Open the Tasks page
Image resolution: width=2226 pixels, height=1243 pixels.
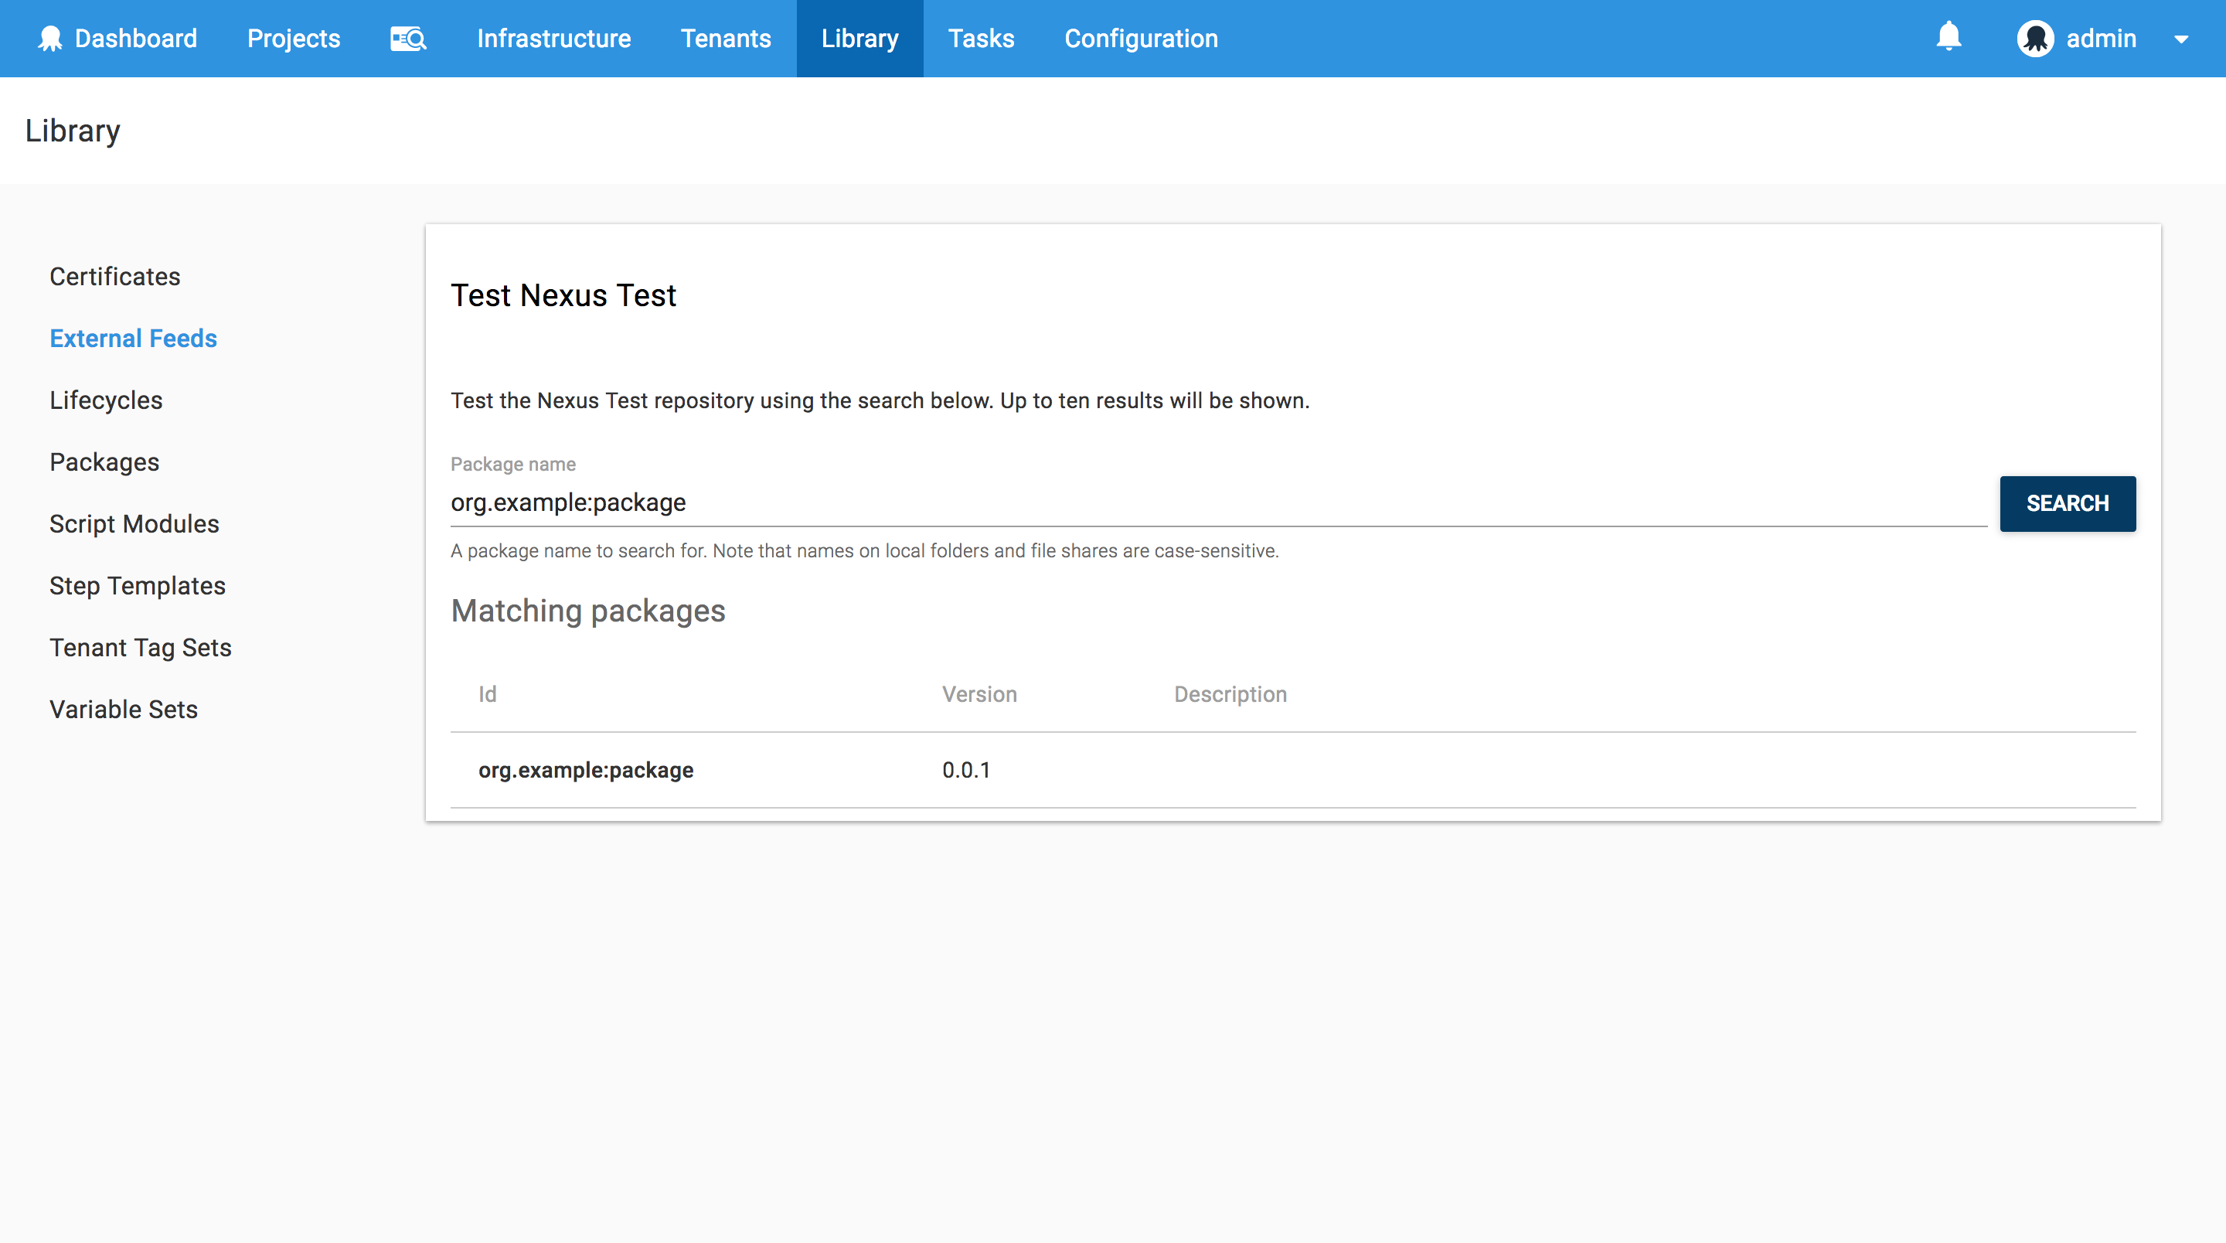981,39
